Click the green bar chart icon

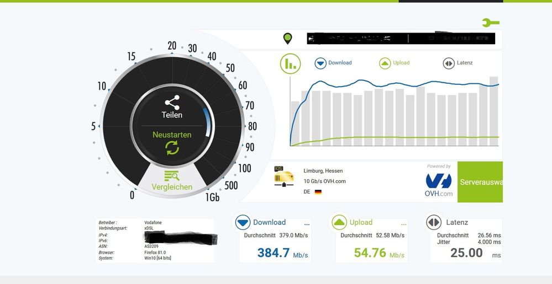click(291, 63)
